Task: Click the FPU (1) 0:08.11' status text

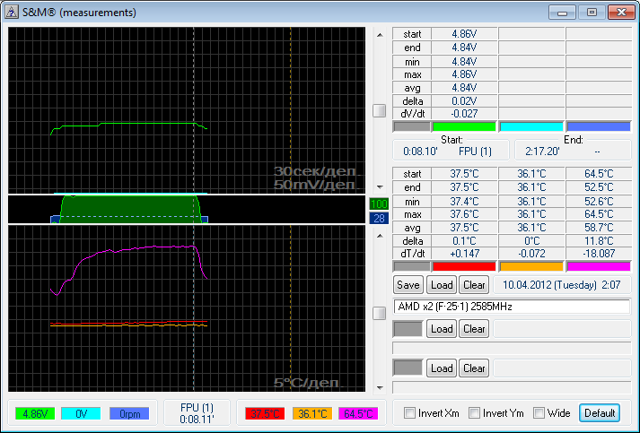Action: pos(197,413)
